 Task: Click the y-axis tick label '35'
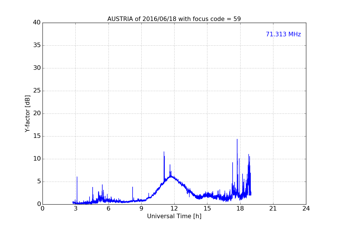(x=37, y=45)
